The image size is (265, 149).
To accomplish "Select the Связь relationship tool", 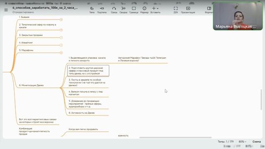I will (x=114, y=10).
